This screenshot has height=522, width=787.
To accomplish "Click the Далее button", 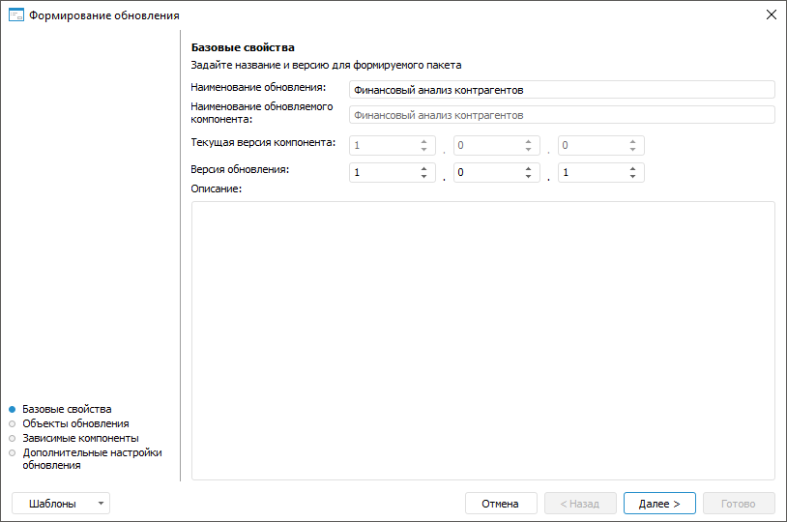I will pyautogui.click(x=659, y=504).
